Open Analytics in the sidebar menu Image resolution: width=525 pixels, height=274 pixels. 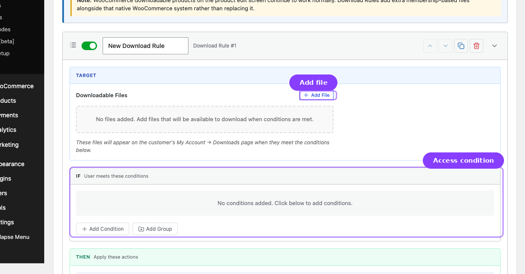(x=8, y=130)
